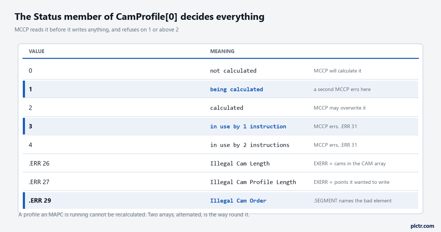Select the bold value 1 cell

tap(31, 89)
